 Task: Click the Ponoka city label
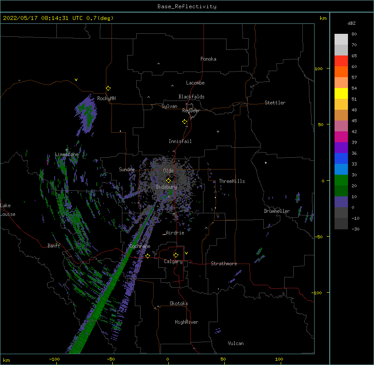pos(208,59)
